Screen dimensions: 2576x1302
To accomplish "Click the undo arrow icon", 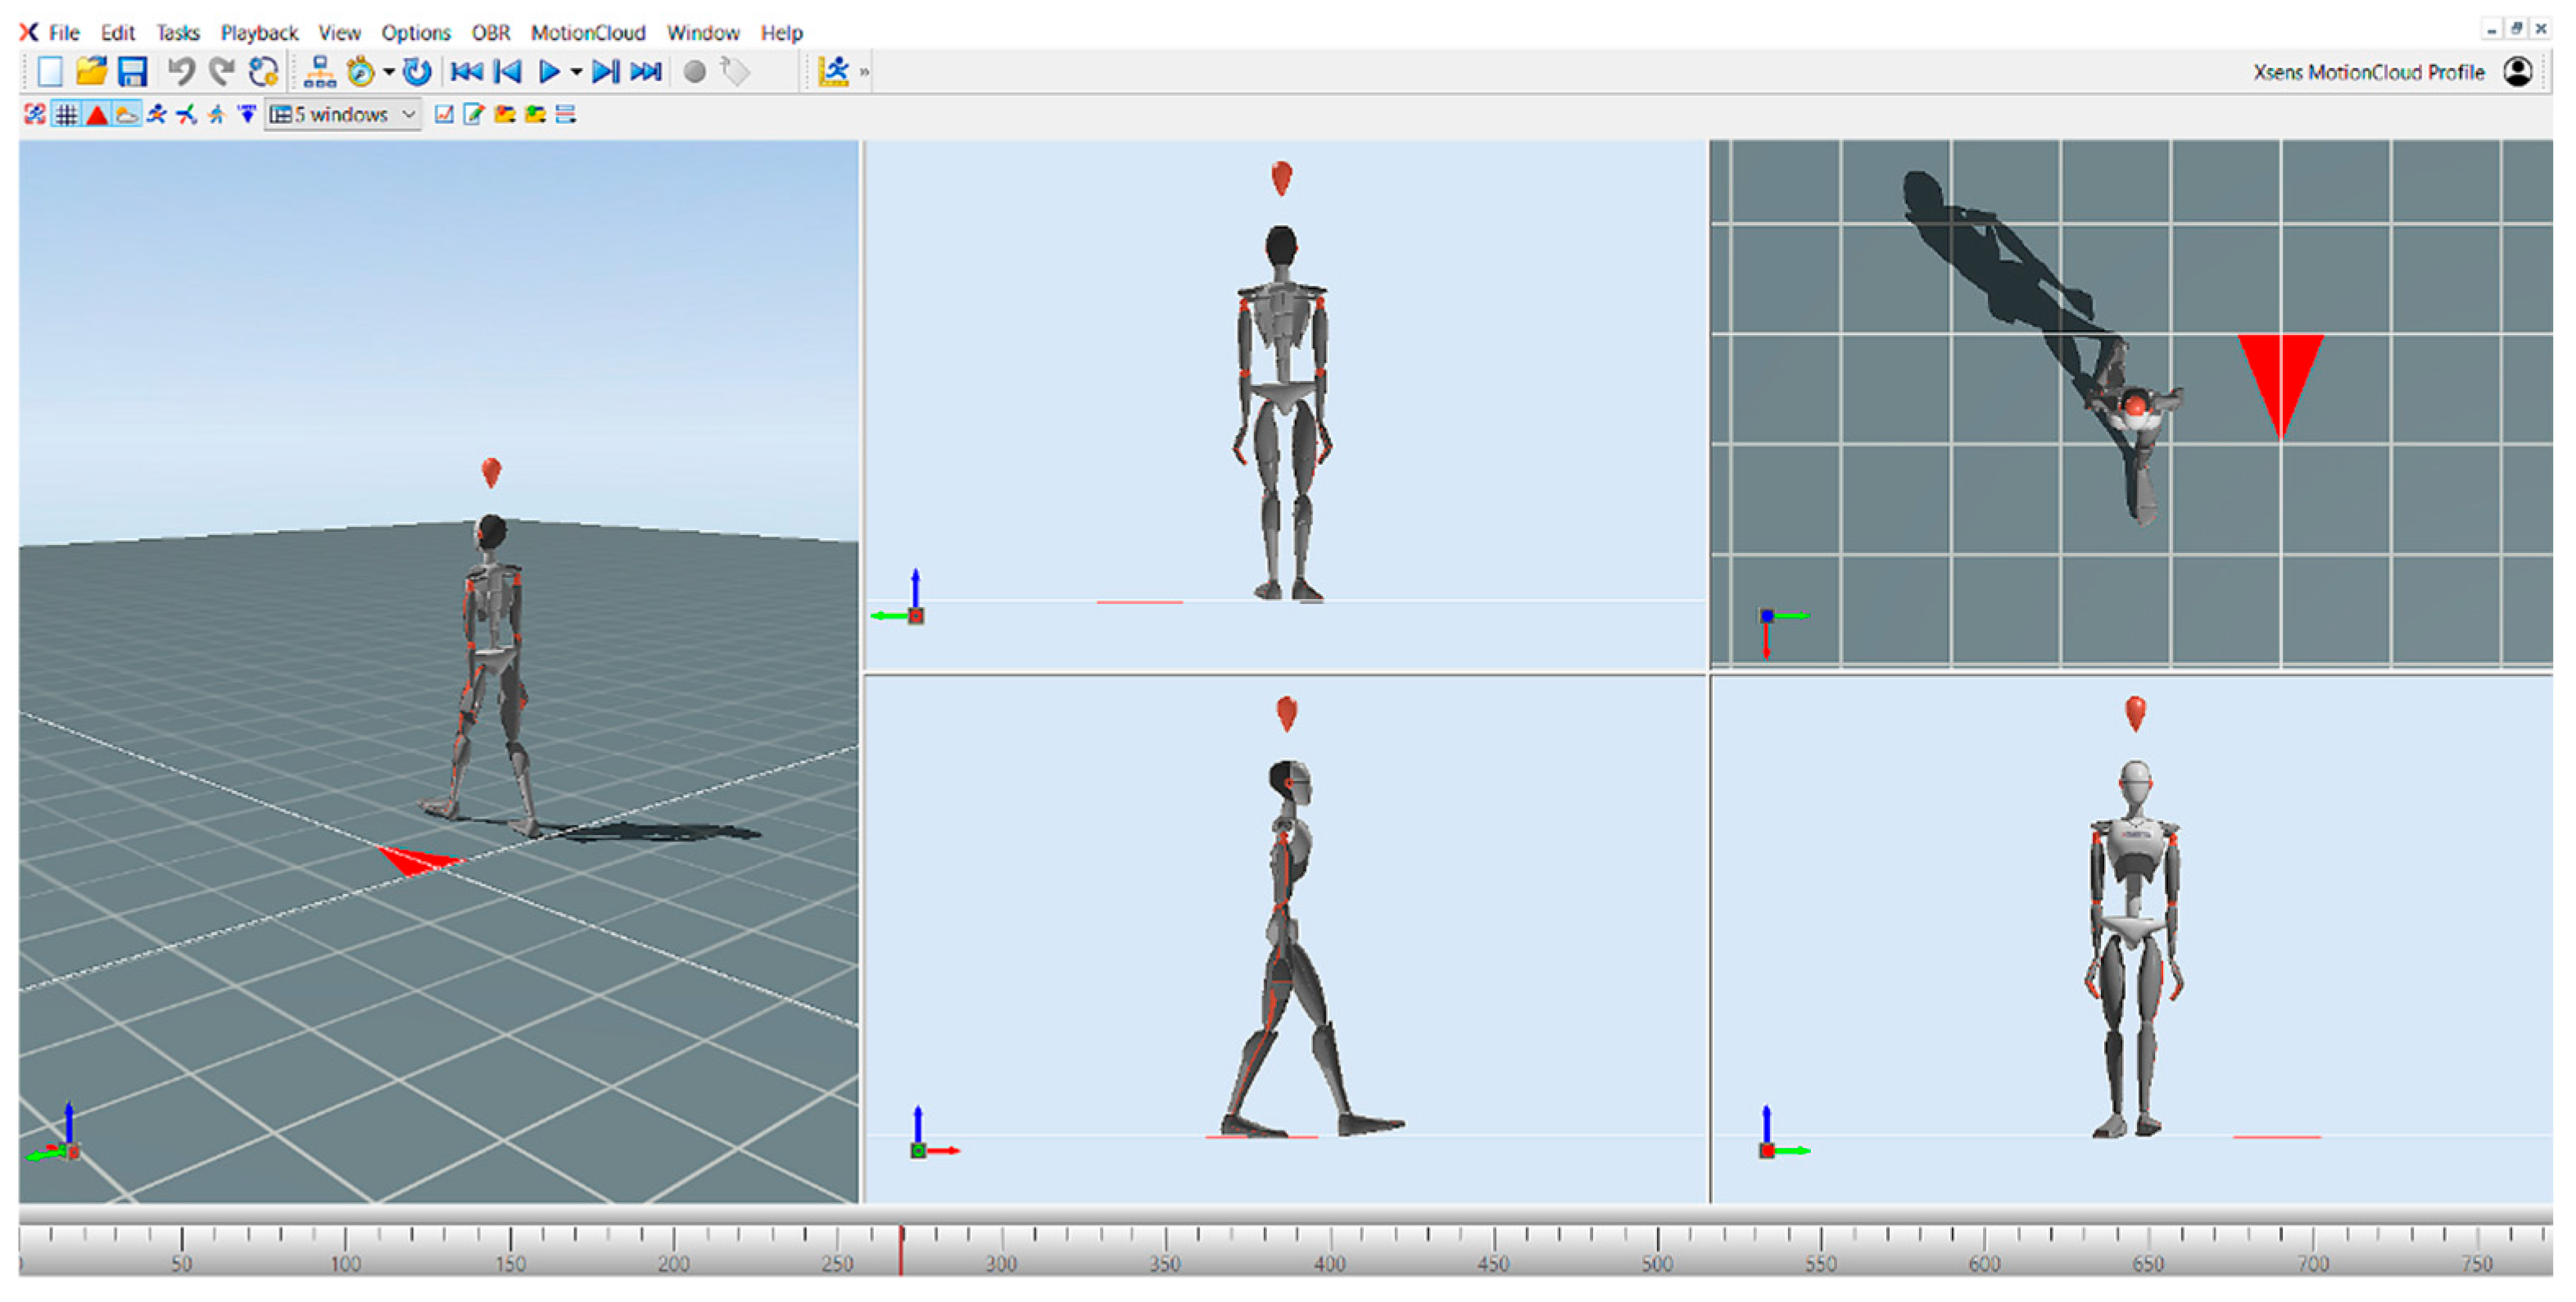I will pos(180,71).
